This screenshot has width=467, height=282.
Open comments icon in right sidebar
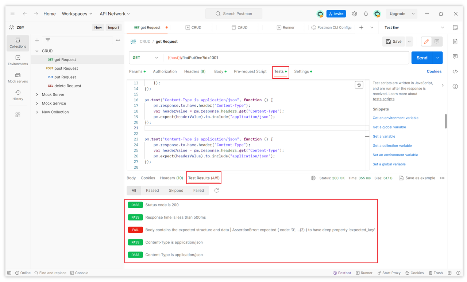[455, 56]
